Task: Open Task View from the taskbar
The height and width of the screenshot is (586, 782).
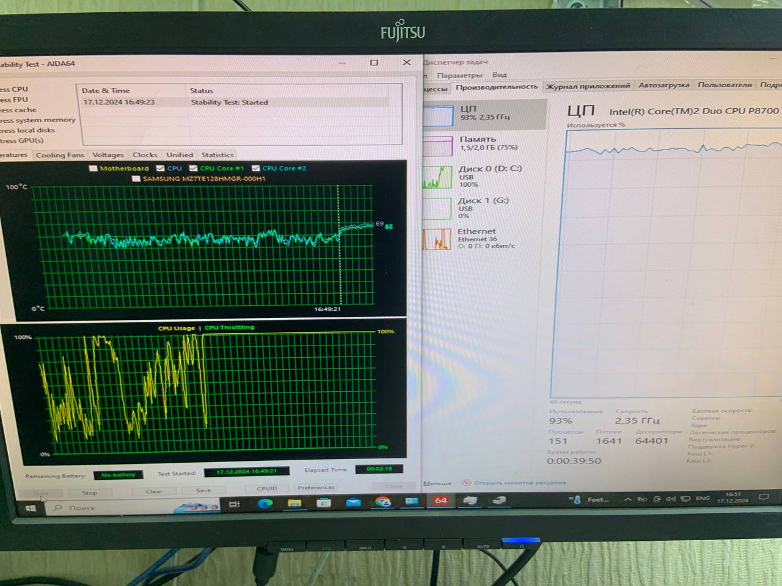Action: pyautogui.click(x=234, y=504)
